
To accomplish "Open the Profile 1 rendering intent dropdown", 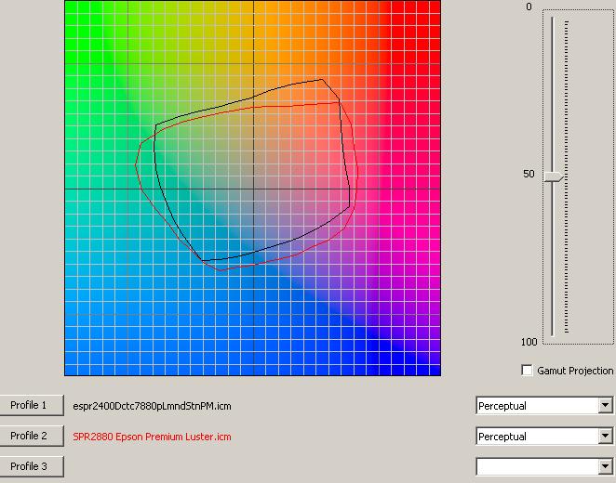I will coord(544,405).
